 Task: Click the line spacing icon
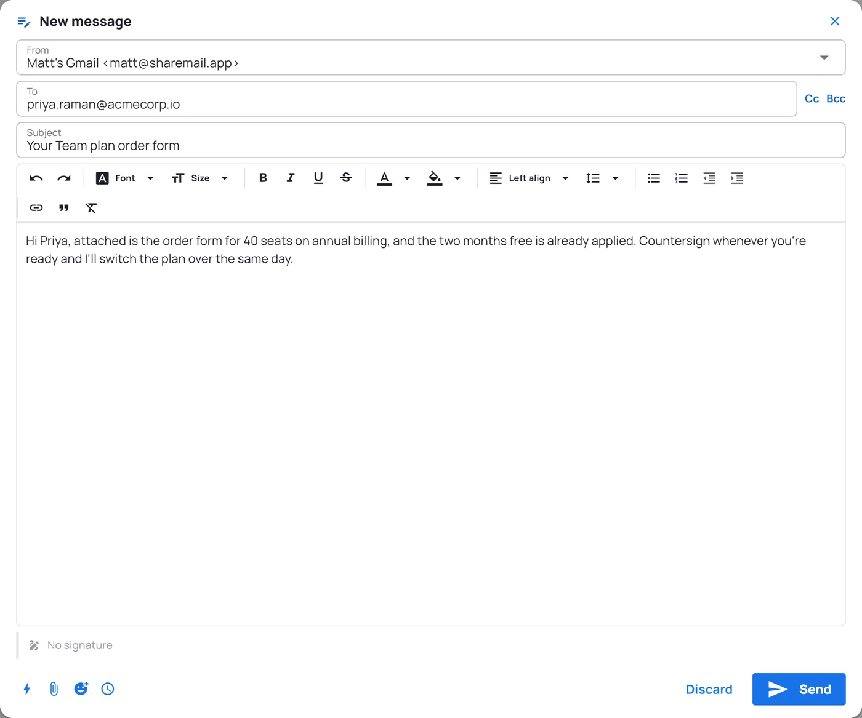(593, 178)
